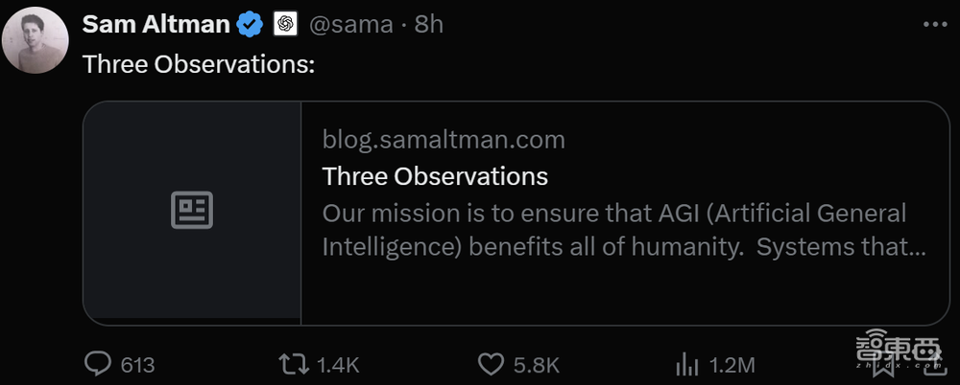Open view analytics bar chart icon
This screenshot has height=385, width=960.
(687, 364)
